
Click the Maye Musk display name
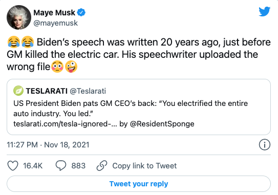click(x=54, y=13)
